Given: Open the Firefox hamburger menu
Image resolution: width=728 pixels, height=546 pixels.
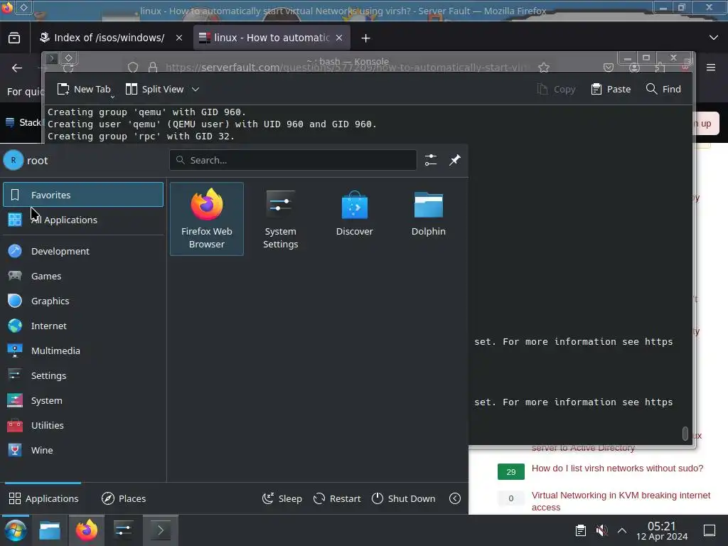Looking at the screenshot, I should (711, 68).
